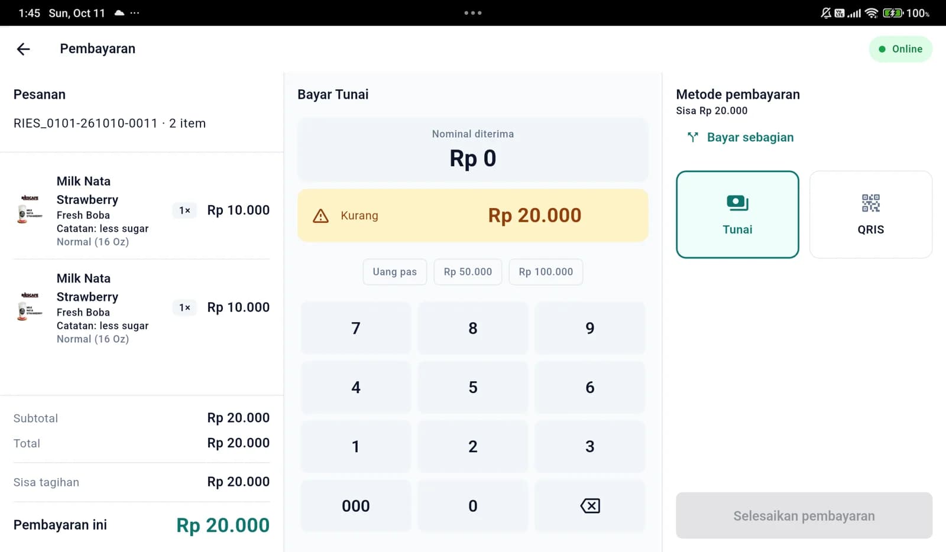Select QRIS payment method

(x=871, y=215)
